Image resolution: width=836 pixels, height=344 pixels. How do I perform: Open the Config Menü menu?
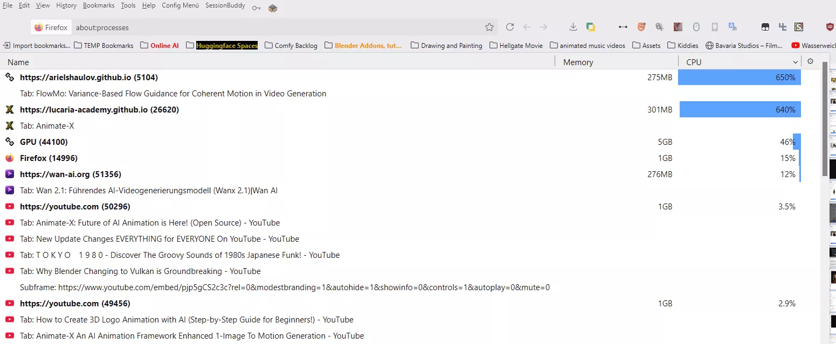pyautogui.click(x=181, y=5)
